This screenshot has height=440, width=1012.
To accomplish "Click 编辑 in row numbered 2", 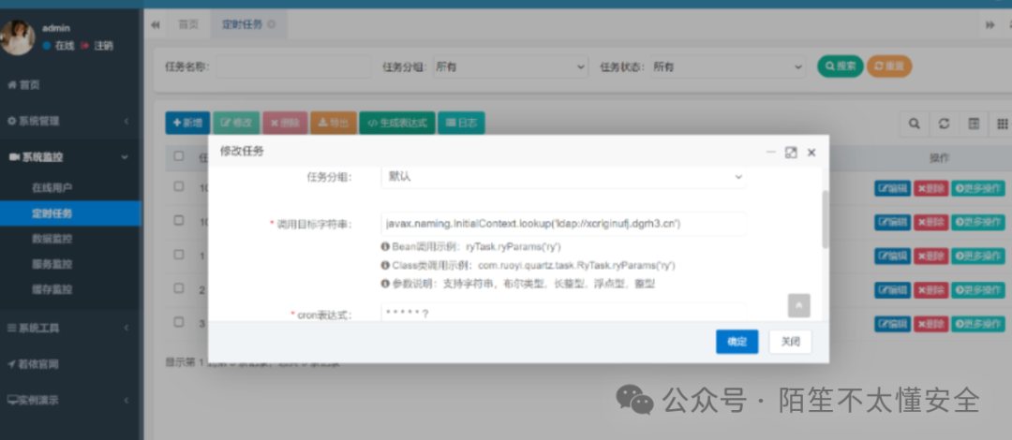I will pos(893,290).
